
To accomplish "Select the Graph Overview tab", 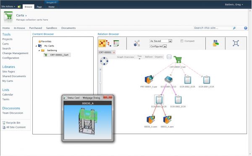I will pyautogui.click(x=125, y=57).
